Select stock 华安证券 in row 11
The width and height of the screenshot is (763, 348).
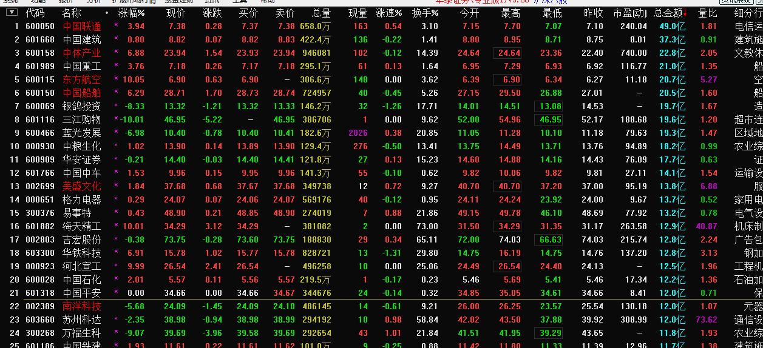pos(82,159)
